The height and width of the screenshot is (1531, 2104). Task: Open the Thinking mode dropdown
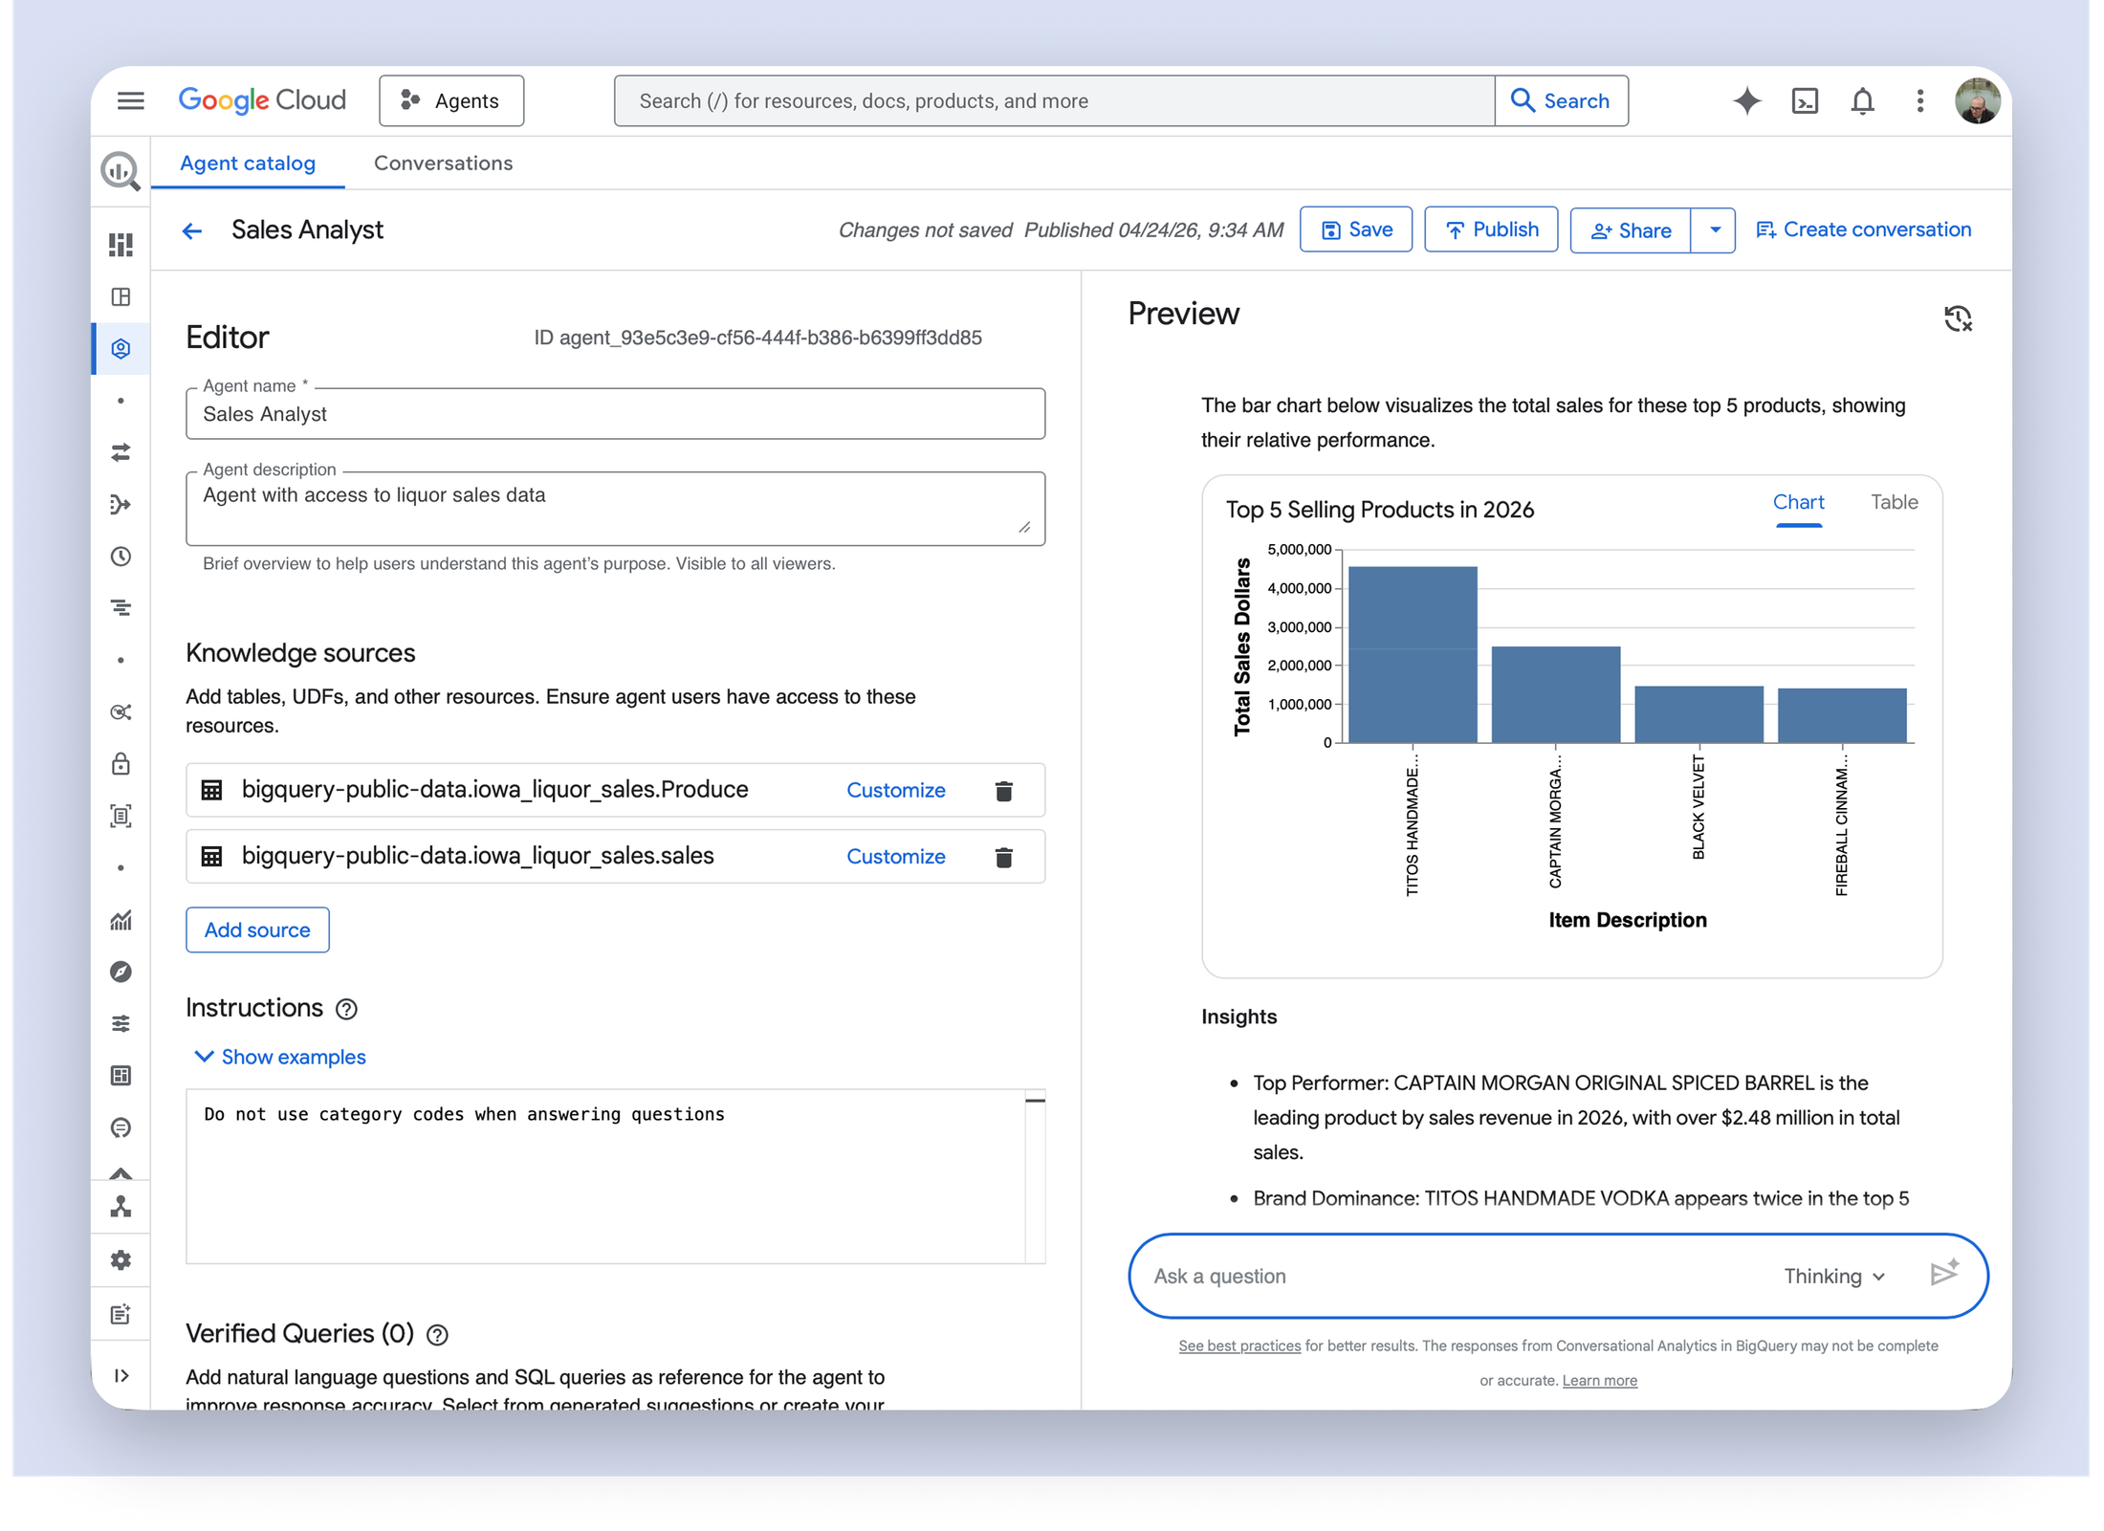pyautogui.click(x=1834, y=1276)
